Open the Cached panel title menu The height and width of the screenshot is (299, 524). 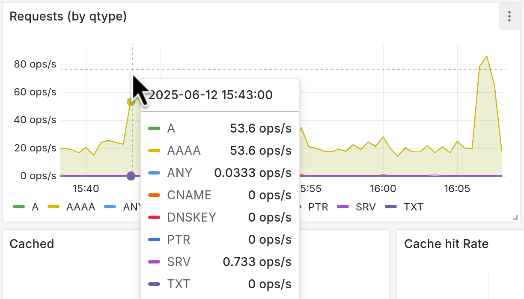pyautogui.click(x=32, y=244)
